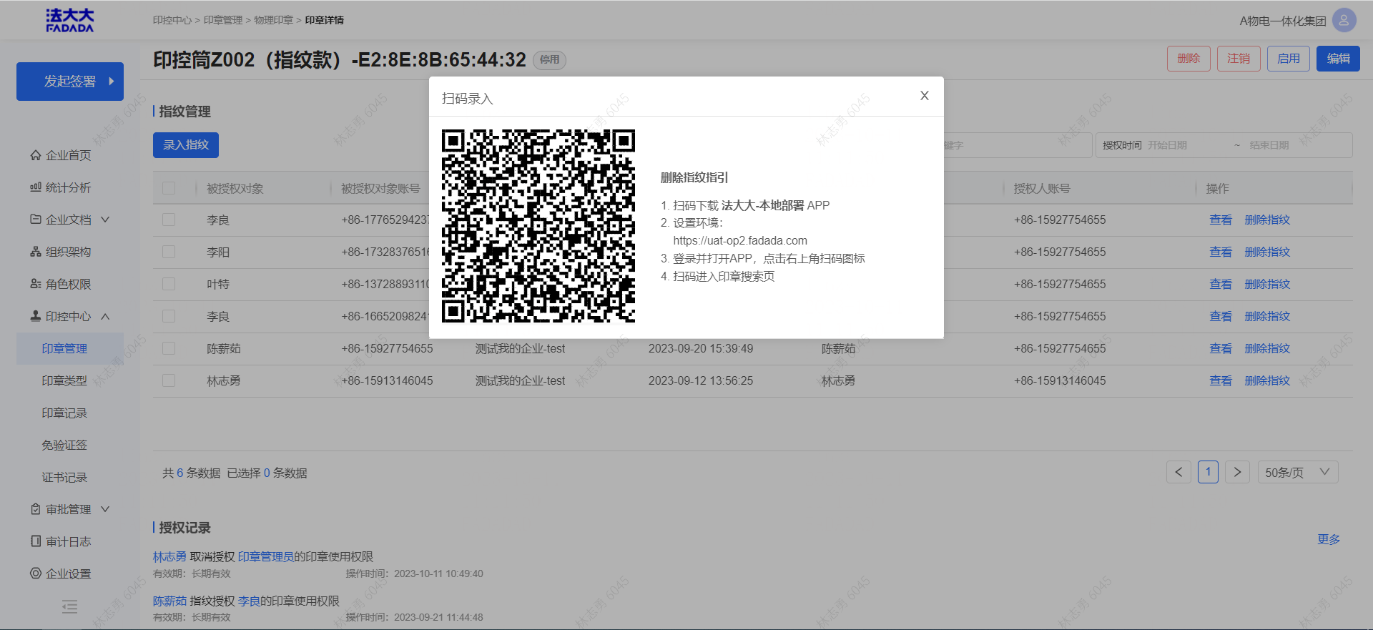The image size is (1373, 630).
Task: Click the 注销 button
Action: 1239,59
